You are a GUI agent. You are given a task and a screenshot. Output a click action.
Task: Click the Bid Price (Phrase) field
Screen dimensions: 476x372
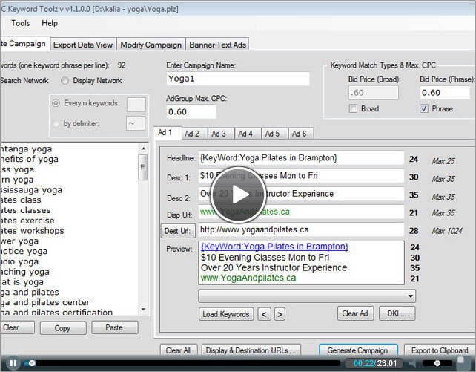click(445, 93)
